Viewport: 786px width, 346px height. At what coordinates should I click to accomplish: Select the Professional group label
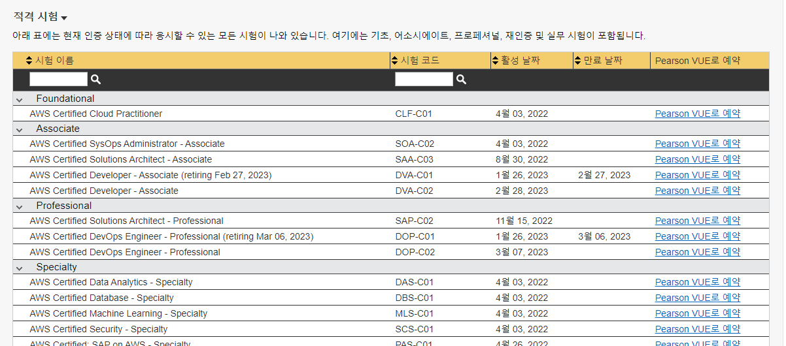(64, 206)
